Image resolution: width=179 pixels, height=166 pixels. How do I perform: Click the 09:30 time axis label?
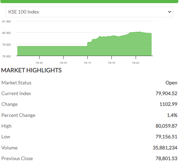click(112, 63)
